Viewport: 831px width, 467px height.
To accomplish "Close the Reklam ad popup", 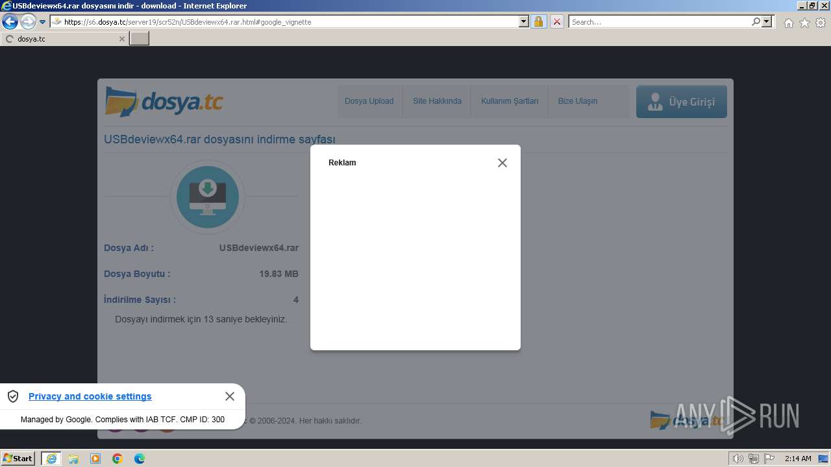I will [x=502, y=163].
